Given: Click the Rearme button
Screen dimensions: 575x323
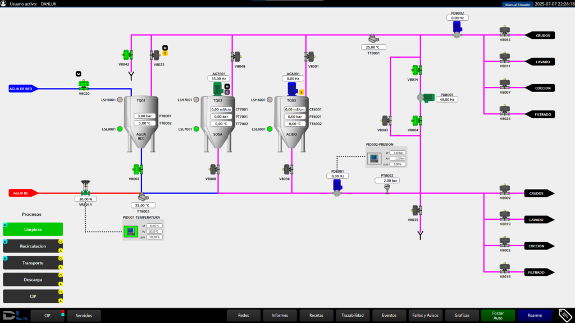Looking at the screenshot, I should click(x=535, y=315).
